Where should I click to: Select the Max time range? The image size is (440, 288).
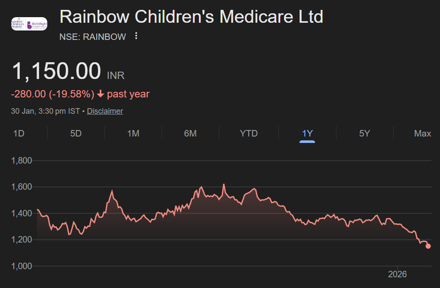(x=422, y=133)
